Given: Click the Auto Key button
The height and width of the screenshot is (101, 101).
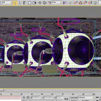Looking at the screenshot, I should point(74,97).
